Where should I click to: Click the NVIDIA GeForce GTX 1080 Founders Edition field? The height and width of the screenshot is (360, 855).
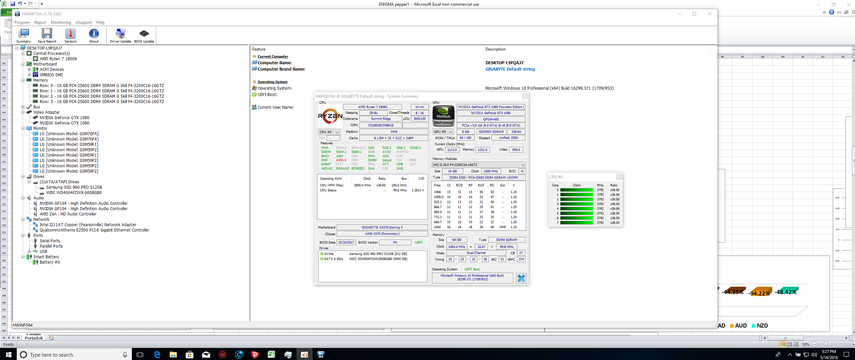click(x=491, y=107)
